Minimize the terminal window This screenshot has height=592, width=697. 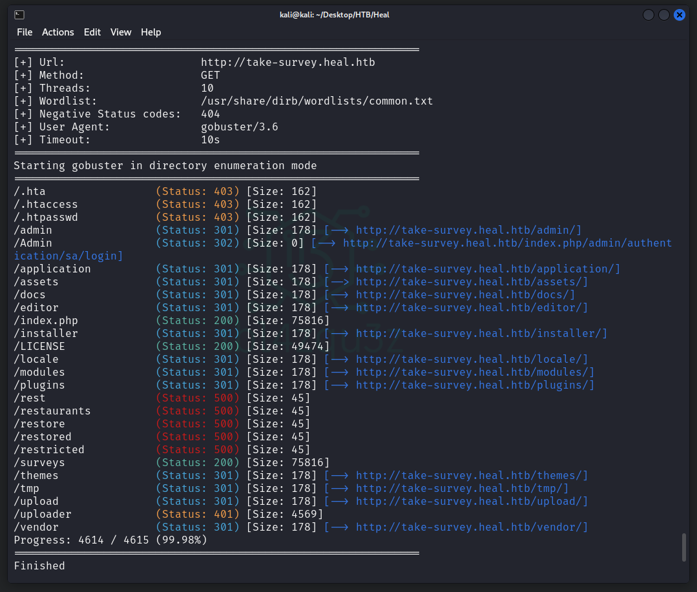649,15
